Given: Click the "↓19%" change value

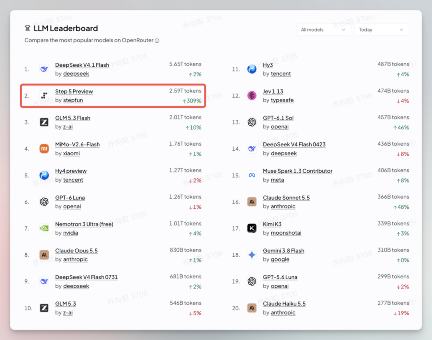Looking at the screenshot, I should pyautogui.click(x=401, y=313).
